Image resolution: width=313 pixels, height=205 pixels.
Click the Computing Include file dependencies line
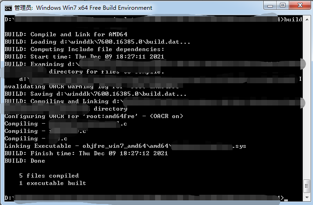pos(84,49)
